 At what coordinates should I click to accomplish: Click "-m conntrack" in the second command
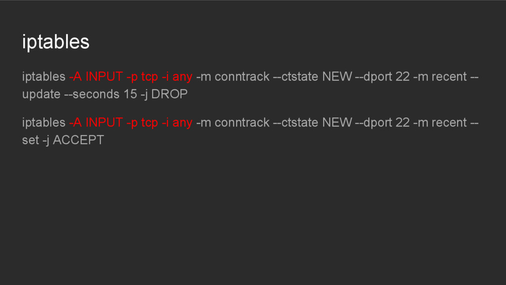(x=233, y=123)
